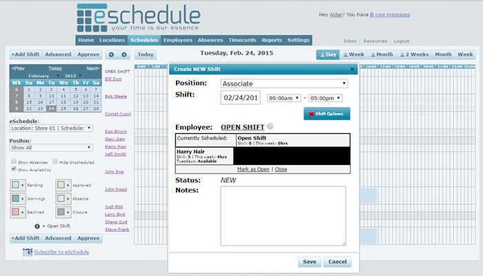Open Closure color dropdown arrow

pyautogui.click(x=68, y=213)
